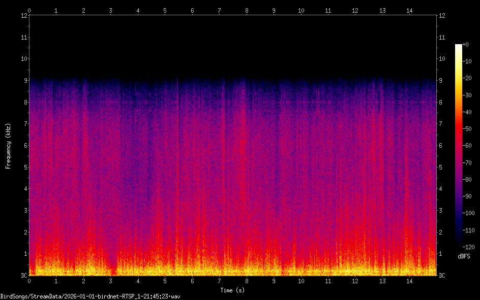Click the 7 second tick on the bottom time axis
Screen dimensions: 480x300
219,281
